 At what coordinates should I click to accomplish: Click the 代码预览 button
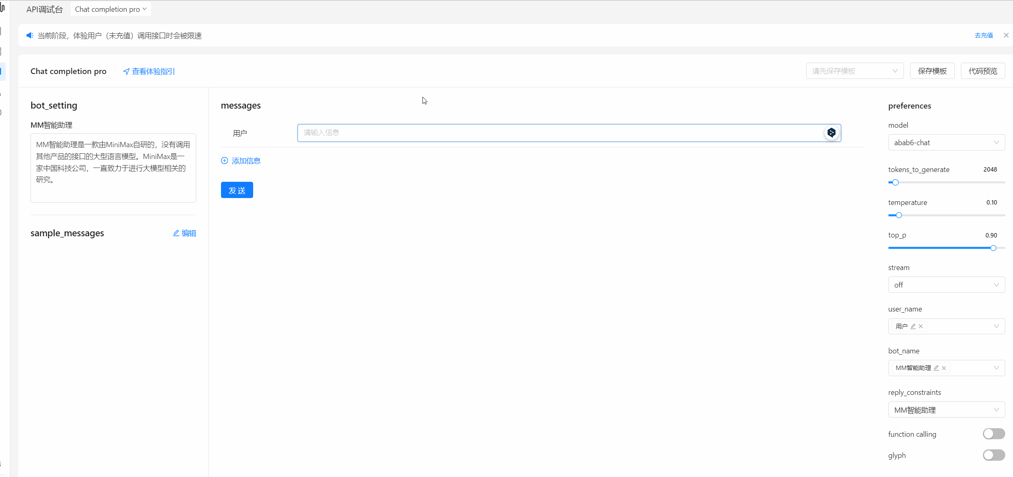point(983,71)
